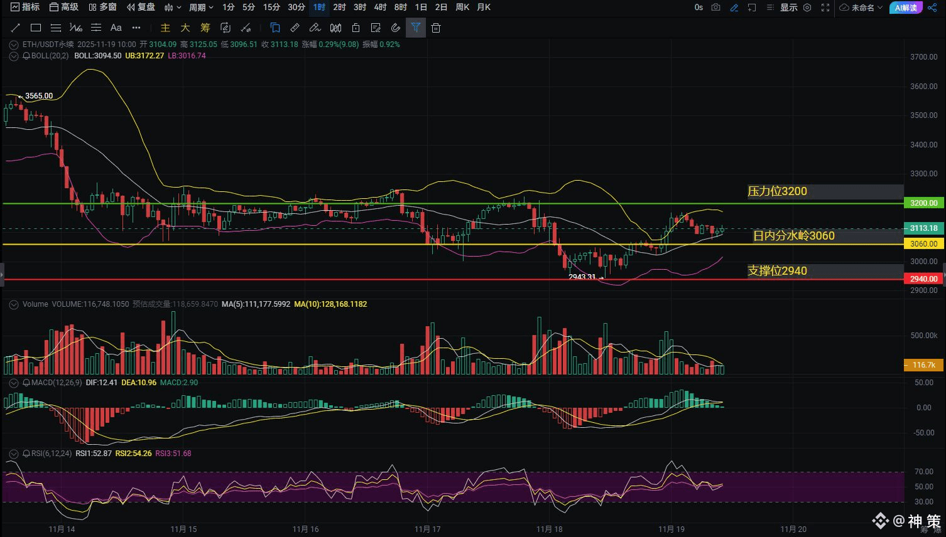
Task: Select the ruler measurement tool
Action: pyautogui.click(x=295, y=28)
